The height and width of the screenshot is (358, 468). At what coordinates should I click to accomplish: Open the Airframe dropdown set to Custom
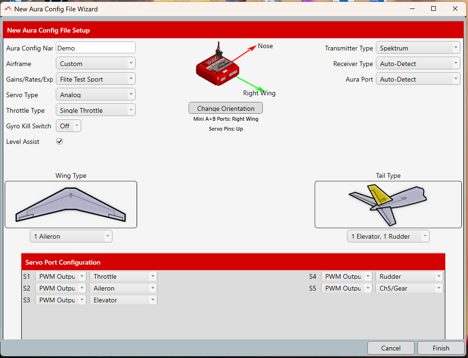pyautogui.click(x=95, y=64)
